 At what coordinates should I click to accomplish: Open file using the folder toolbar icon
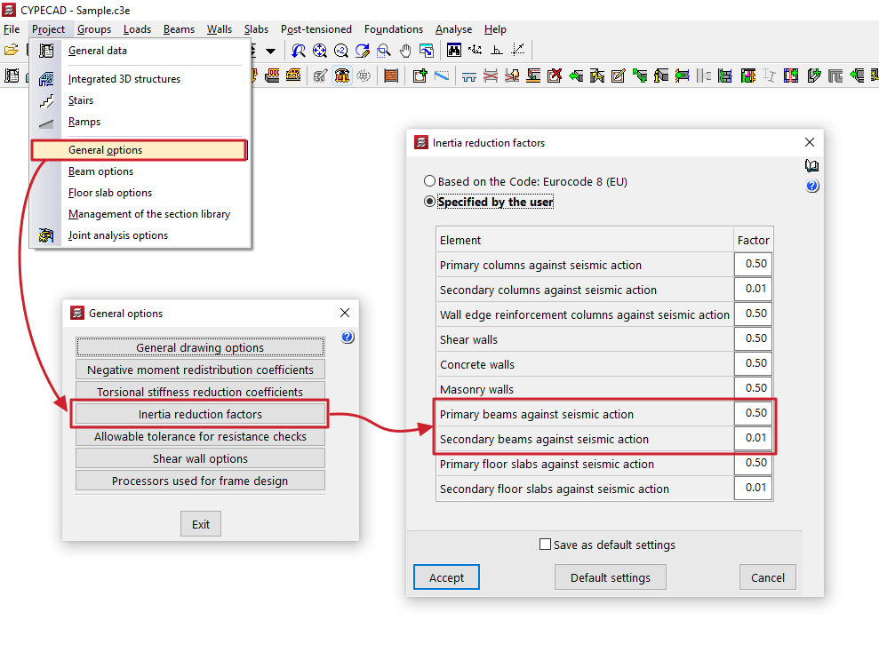(x=12, y=51)
